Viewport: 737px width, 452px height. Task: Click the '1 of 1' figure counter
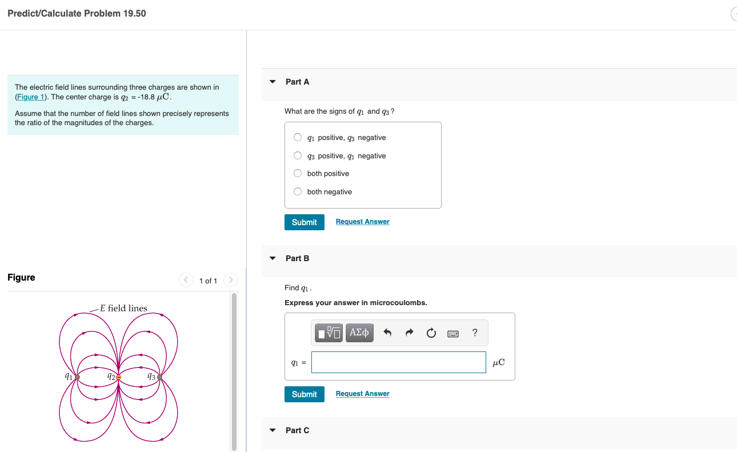click(x=208, y=281)
